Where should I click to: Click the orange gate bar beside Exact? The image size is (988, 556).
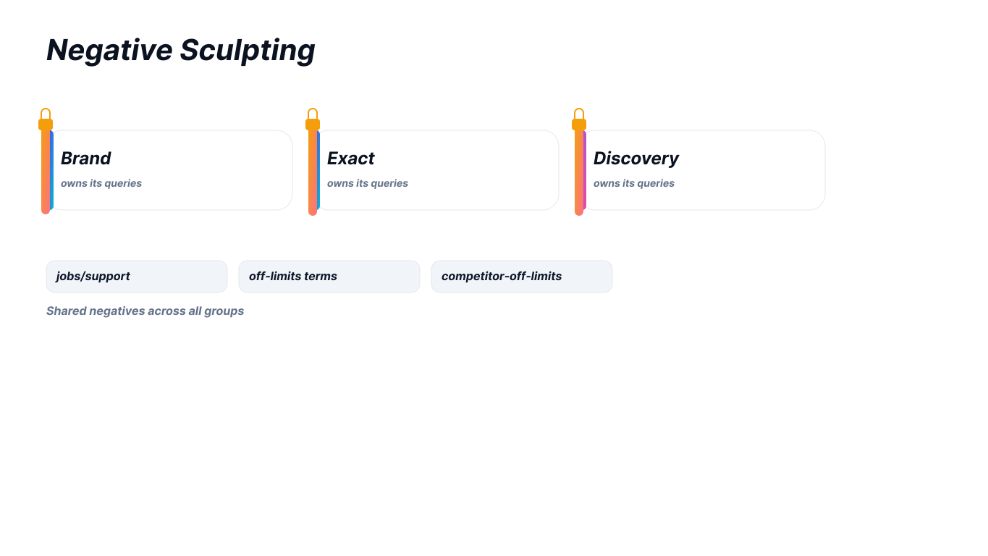[x=313, y=172]
